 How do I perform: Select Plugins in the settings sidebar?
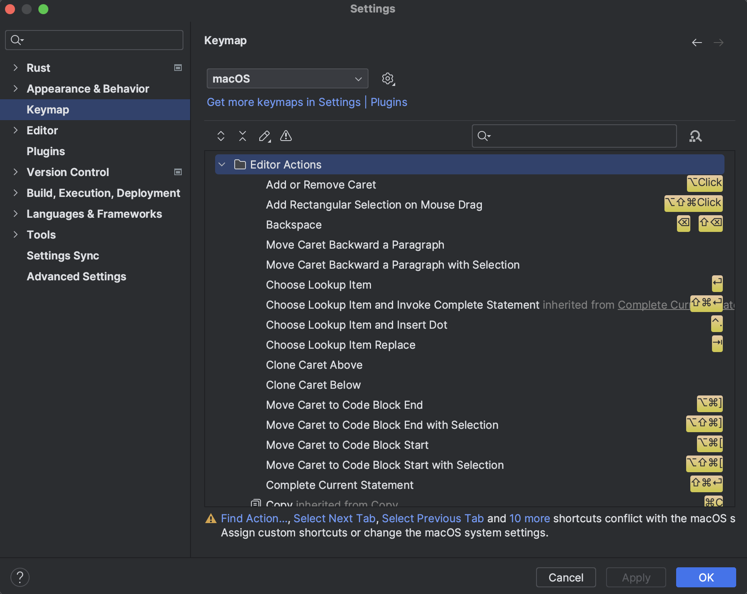46,151
